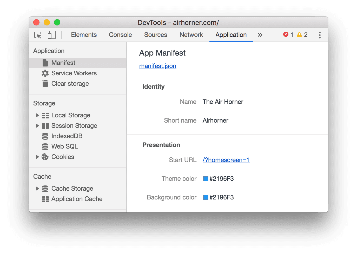357x254 pixels.
Task: Click the Clear storage trash icon
Action: [x=45, y=83]
